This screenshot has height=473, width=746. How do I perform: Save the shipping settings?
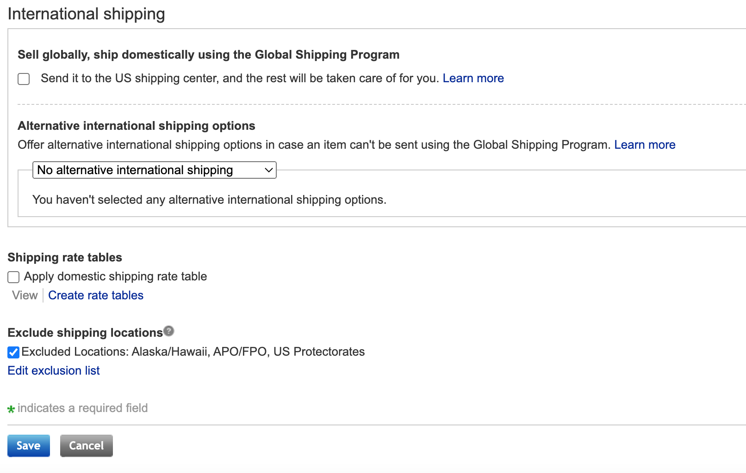[x=29, y=446]
